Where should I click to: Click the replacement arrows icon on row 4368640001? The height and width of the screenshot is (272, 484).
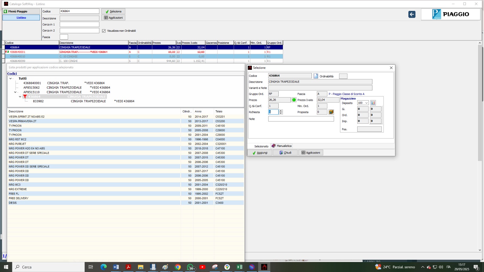coord(7,52)
